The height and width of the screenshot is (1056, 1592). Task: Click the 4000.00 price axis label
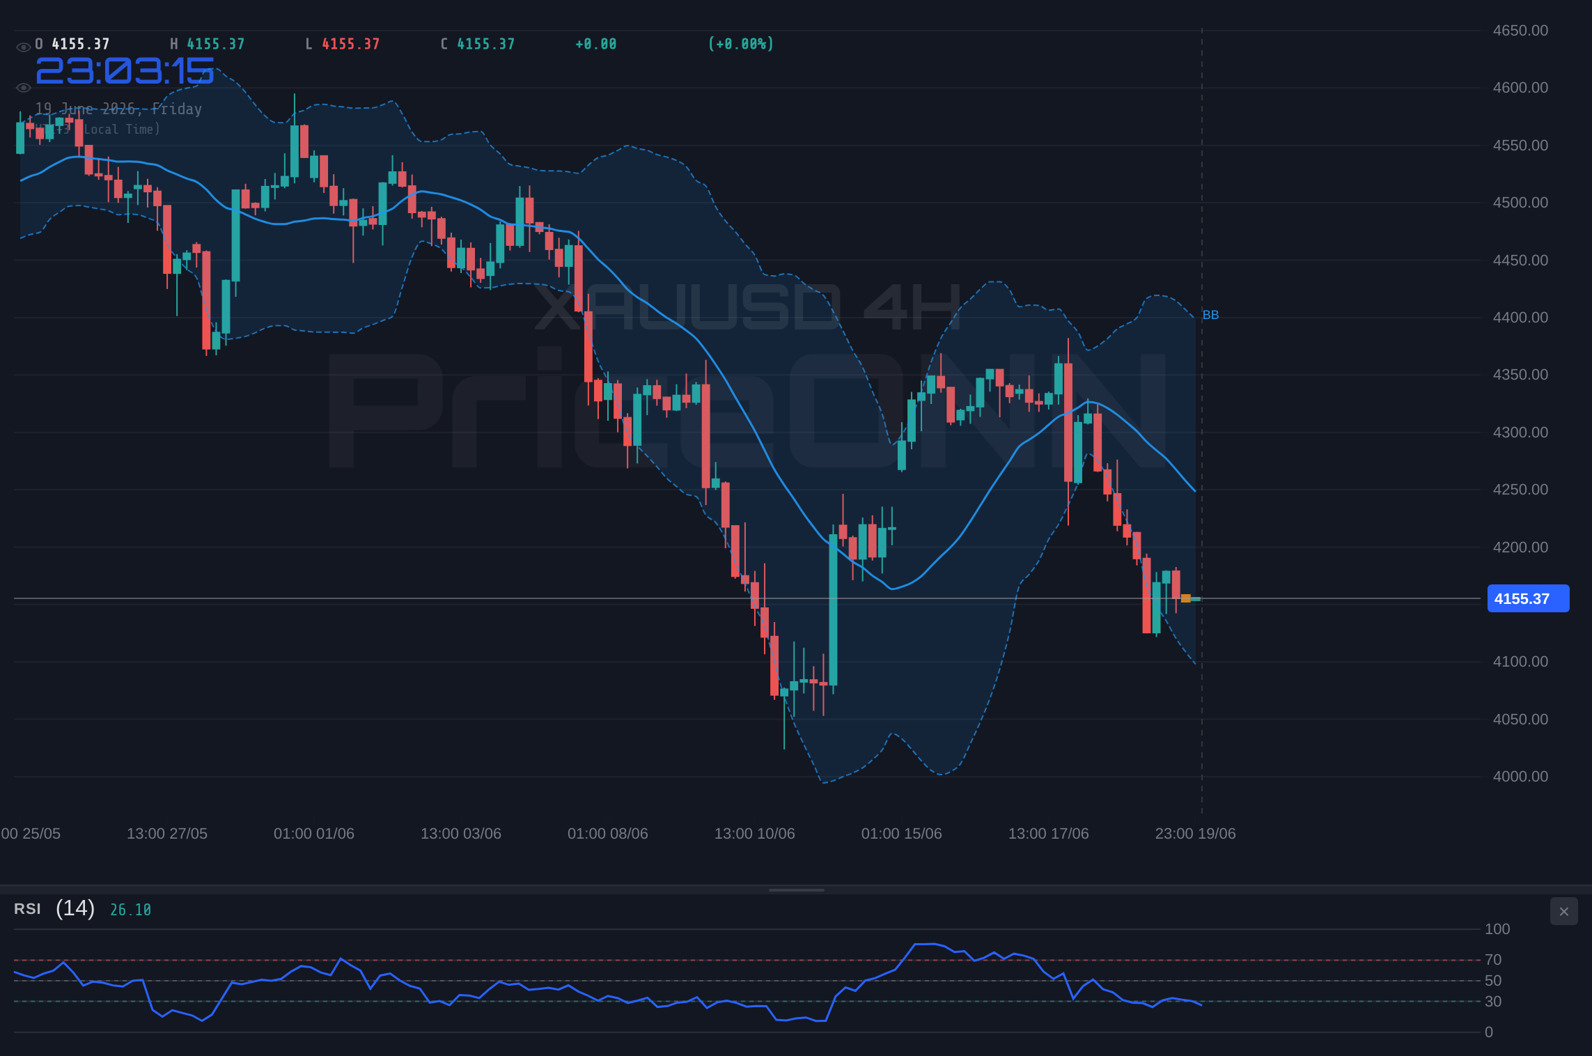tap(1520, 777)
